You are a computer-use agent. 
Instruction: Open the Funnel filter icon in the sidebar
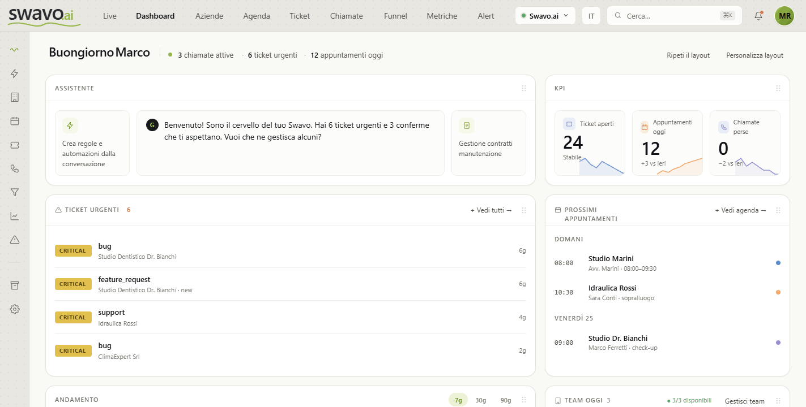point(15,192)
